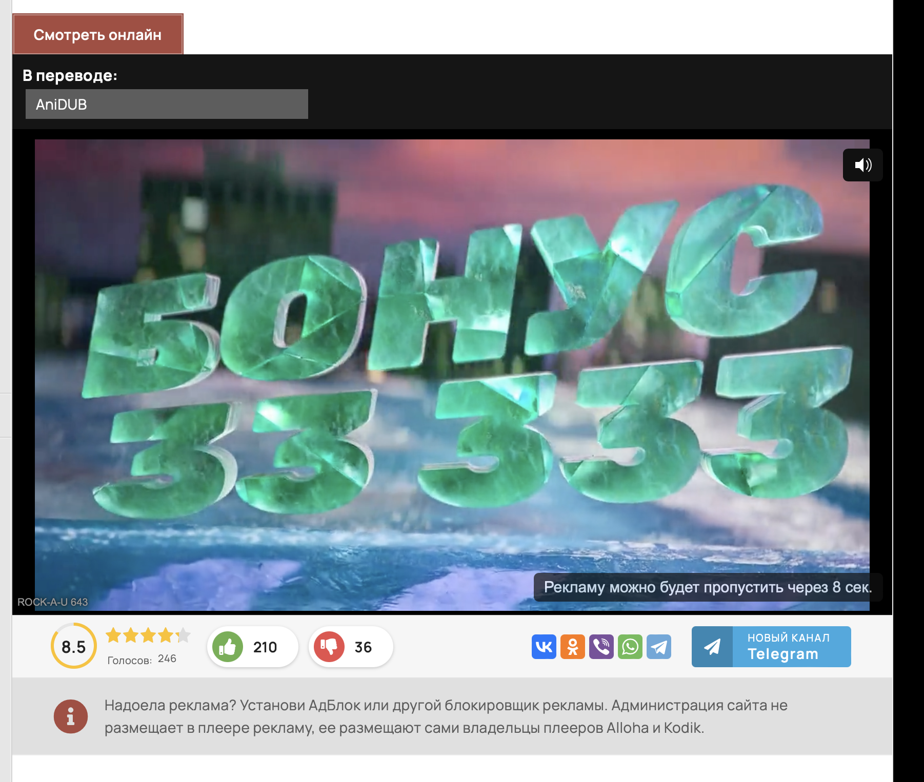The height and width of the screenshot is (782, 924).
Task: Share via the Viber icon
Action: [602, 647]
